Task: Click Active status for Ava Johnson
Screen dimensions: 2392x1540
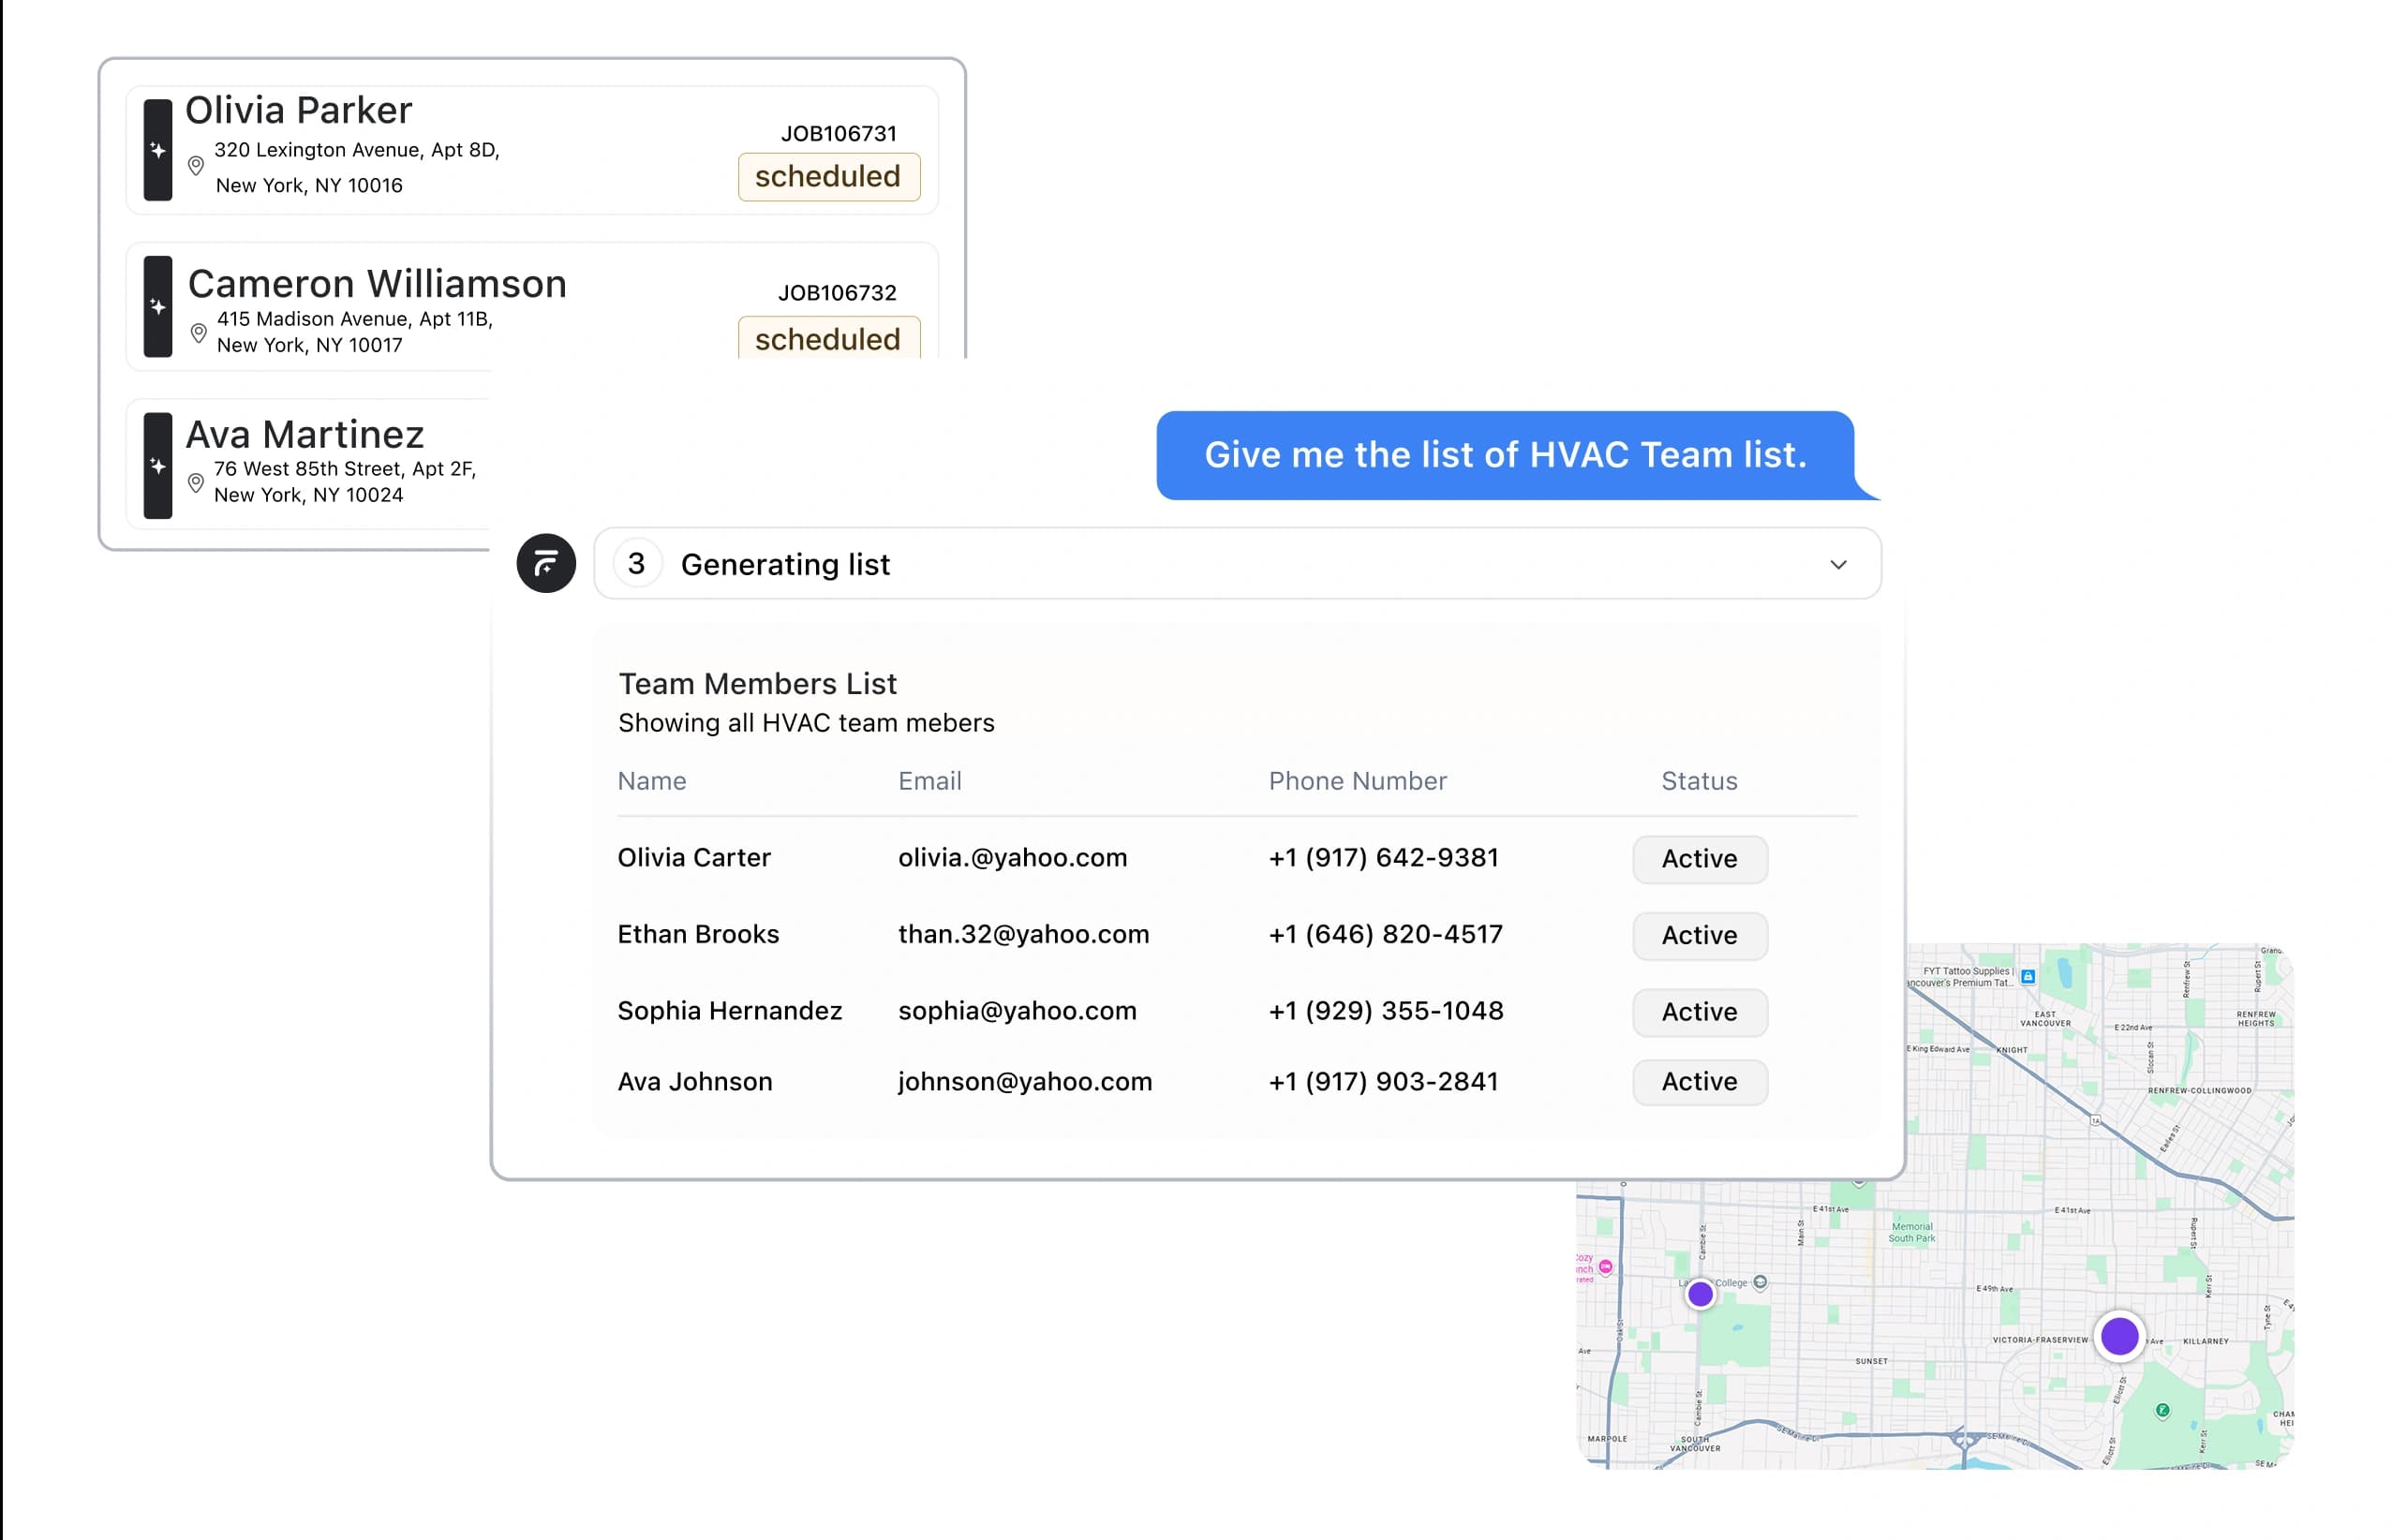Action: tap(1699, 1082)
